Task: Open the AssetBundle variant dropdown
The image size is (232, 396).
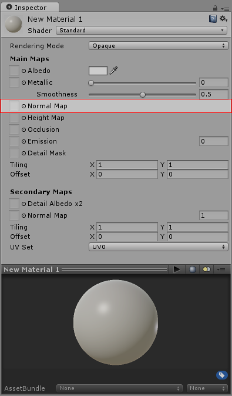Action: [207, 388]
